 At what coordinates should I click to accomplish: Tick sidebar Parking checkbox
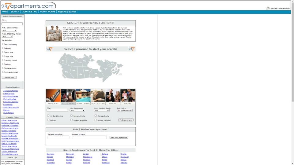[3, 64]
